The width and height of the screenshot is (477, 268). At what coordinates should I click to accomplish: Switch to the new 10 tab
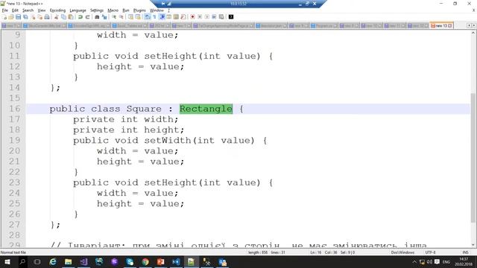point(371,26)
